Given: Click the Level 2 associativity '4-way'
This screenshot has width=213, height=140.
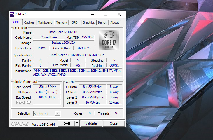Looking at the screenshot, I should 114,97.
